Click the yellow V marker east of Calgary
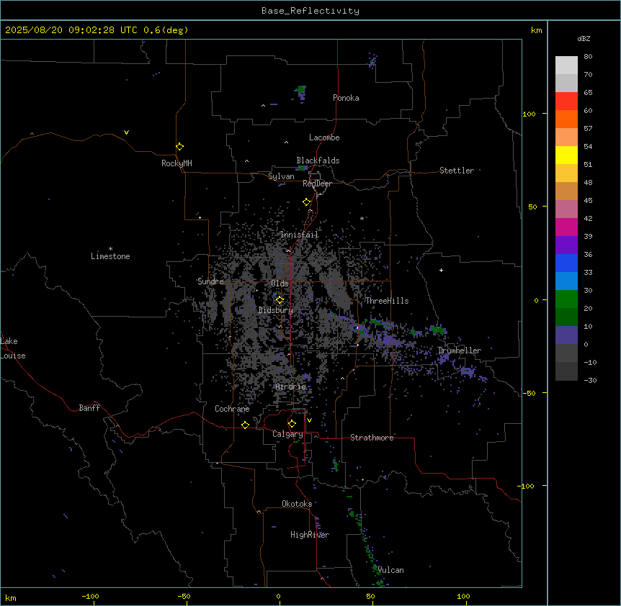Image resolution: width=621 pixels, height=606 pixels. tap(309, 420)
